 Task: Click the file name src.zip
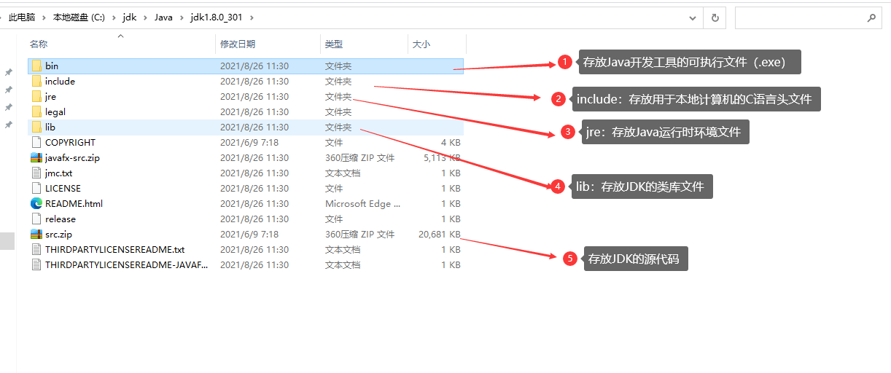(x=58, y=234)
